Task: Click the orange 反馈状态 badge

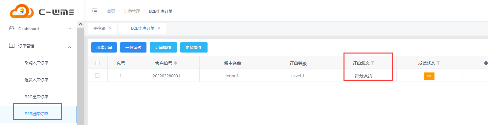Action: [429, 76]
